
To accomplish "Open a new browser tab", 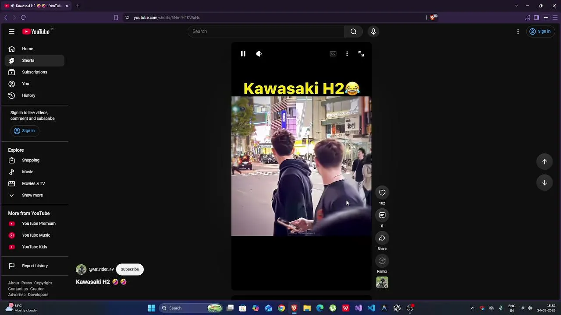I will (78, 6).
